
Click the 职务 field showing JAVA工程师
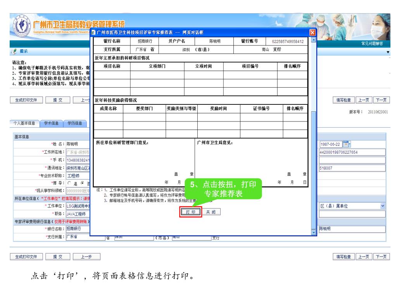(x=78, y=214)
